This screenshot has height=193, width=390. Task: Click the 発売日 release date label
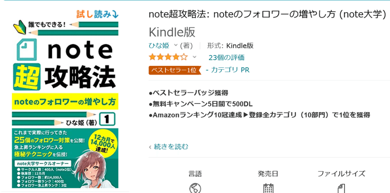tap(268, 174)
